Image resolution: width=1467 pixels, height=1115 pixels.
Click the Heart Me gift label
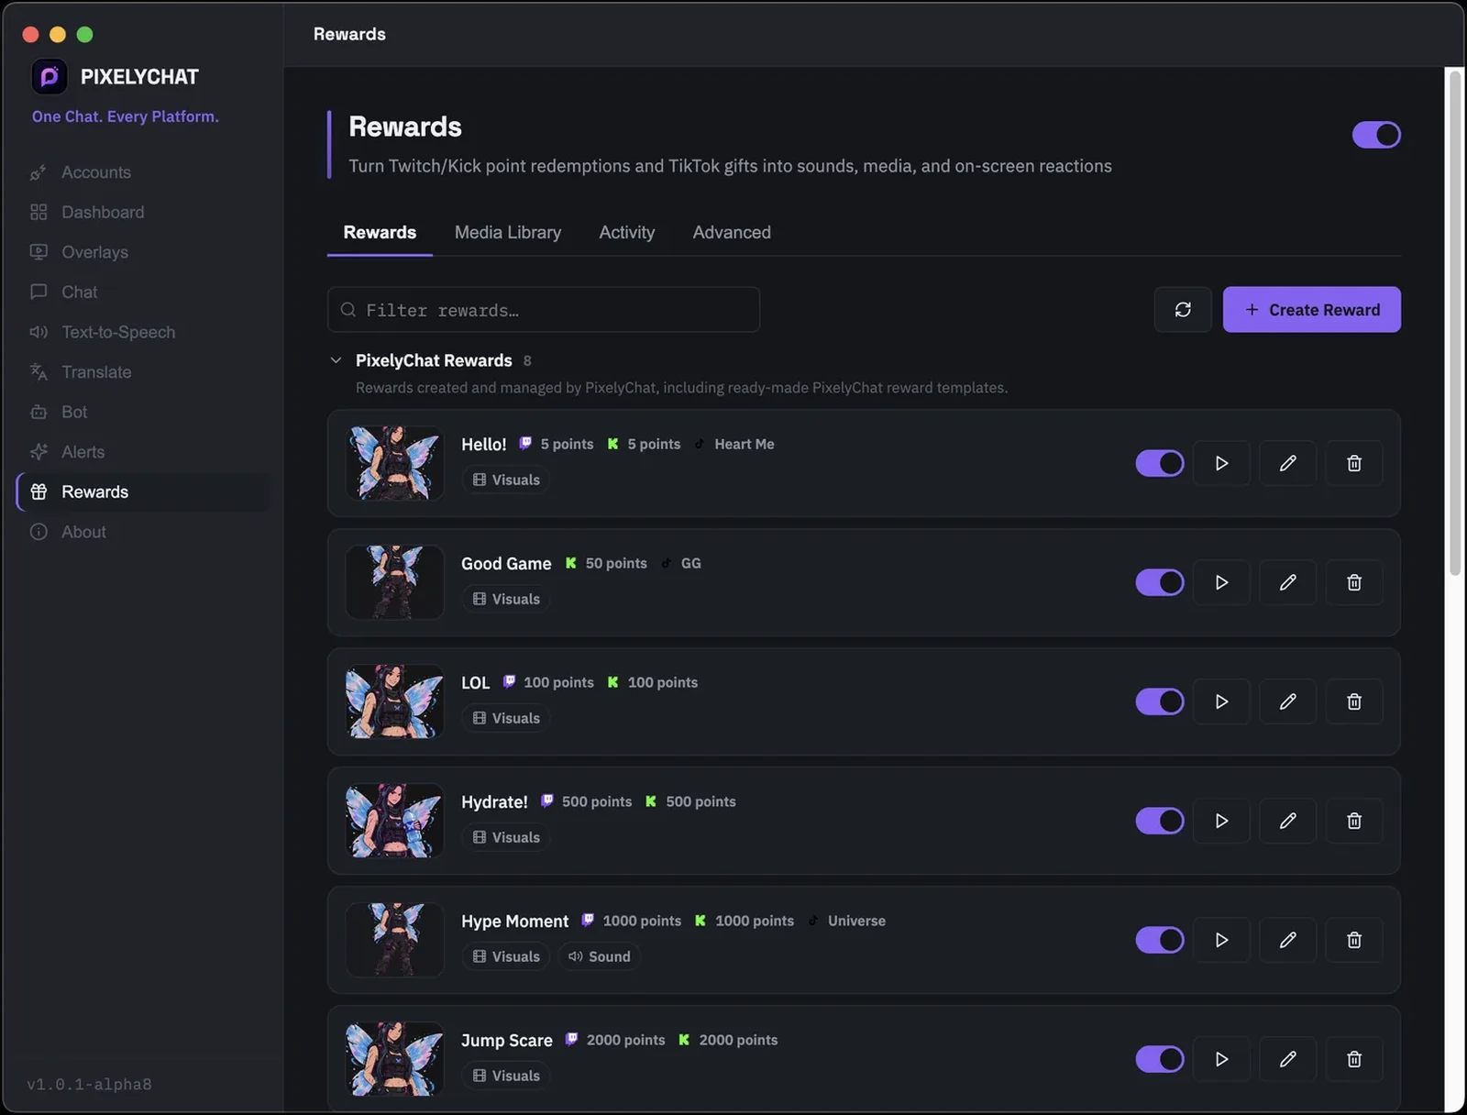tap(744, 444)
